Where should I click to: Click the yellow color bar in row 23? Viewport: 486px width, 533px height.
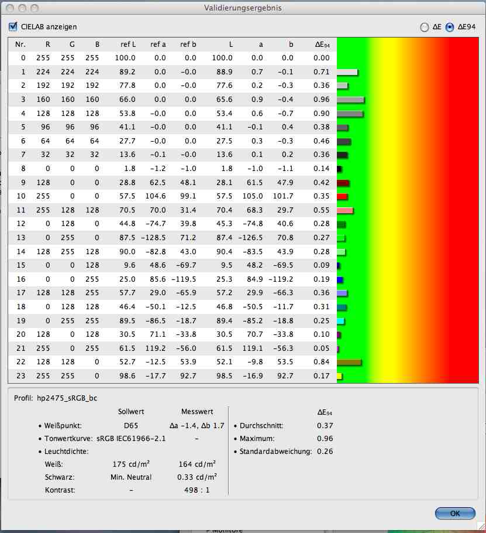tap(339, 376)
